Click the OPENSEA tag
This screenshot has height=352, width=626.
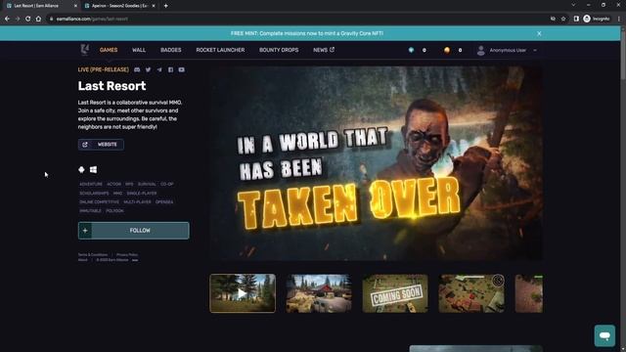click(x=164, y=202)
